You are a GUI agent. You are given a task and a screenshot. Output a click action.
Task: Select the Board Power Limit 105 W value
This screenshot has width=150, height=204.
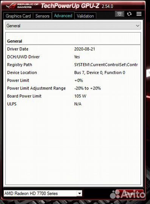(80, 96)
